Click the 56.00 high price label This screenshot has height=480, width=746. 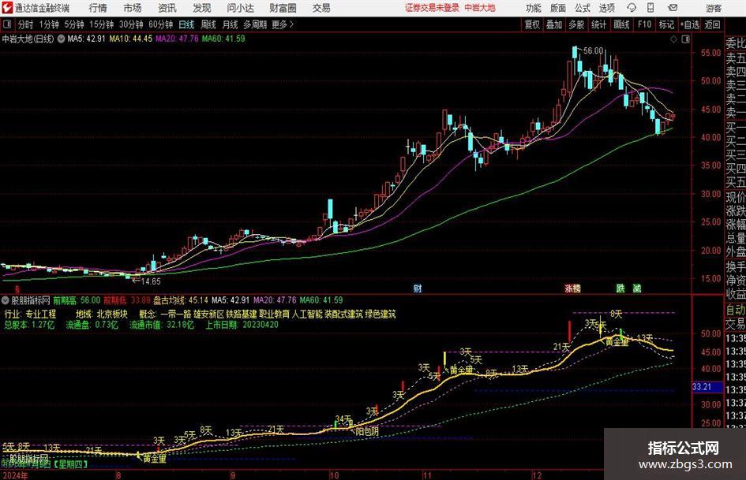(x=593, y=51)
